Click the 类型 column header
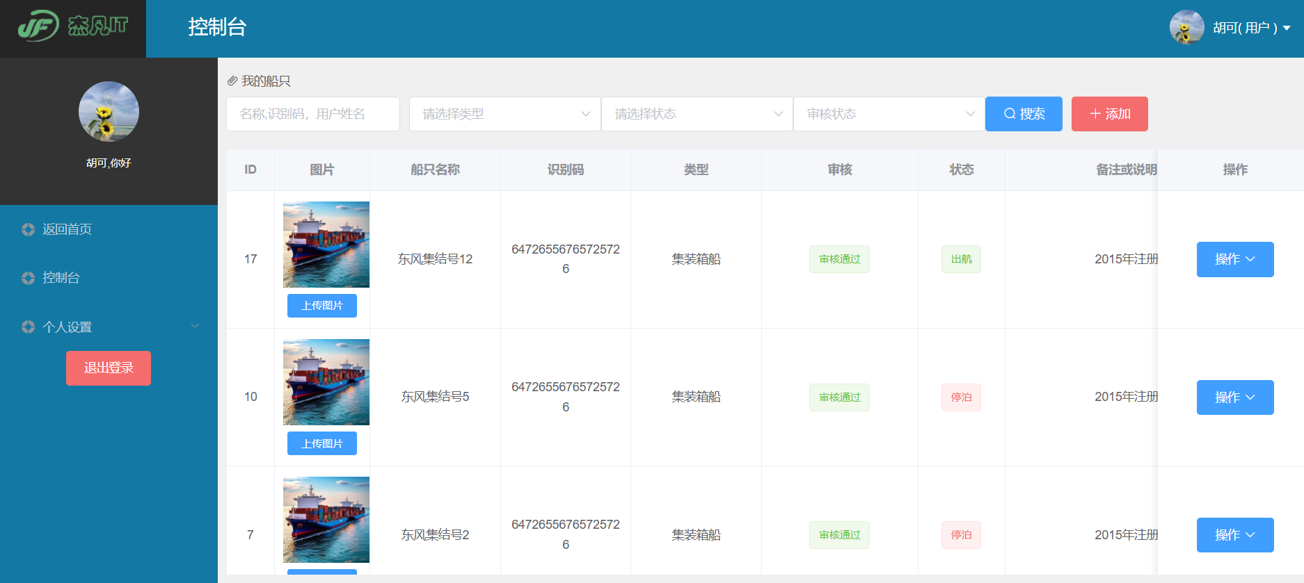Image resolution: width=1304 pixels, height=583 pixels. pos(696,170)
